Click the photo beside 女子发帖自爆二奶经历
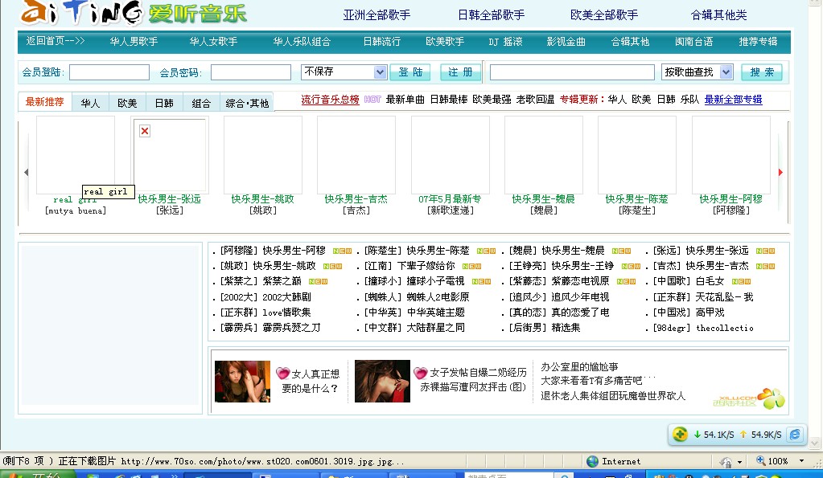Viewport: 823px width, 478px height. (382, 381)
